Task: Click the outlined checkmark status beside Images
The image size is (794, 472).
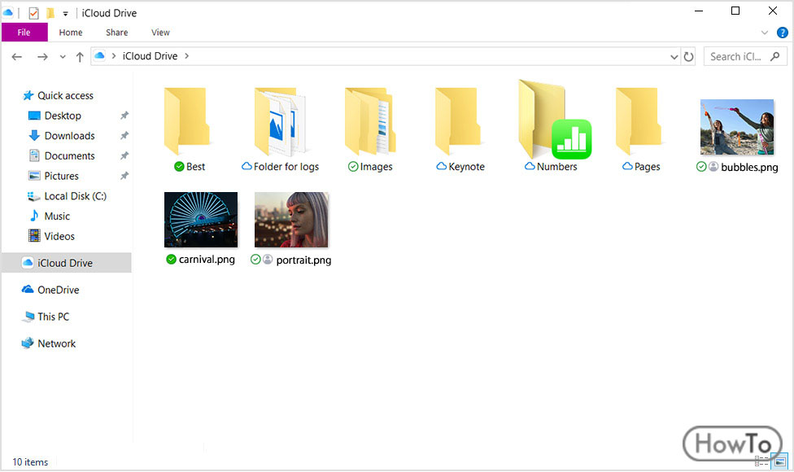Action: [353, 167]
